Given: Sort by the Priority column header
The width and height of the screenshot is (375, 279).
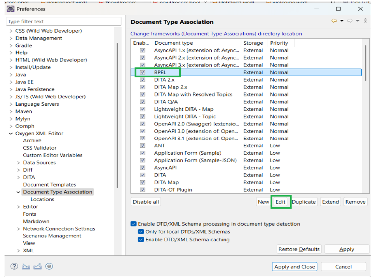Looking at the screenshot, I should [281, 43].
